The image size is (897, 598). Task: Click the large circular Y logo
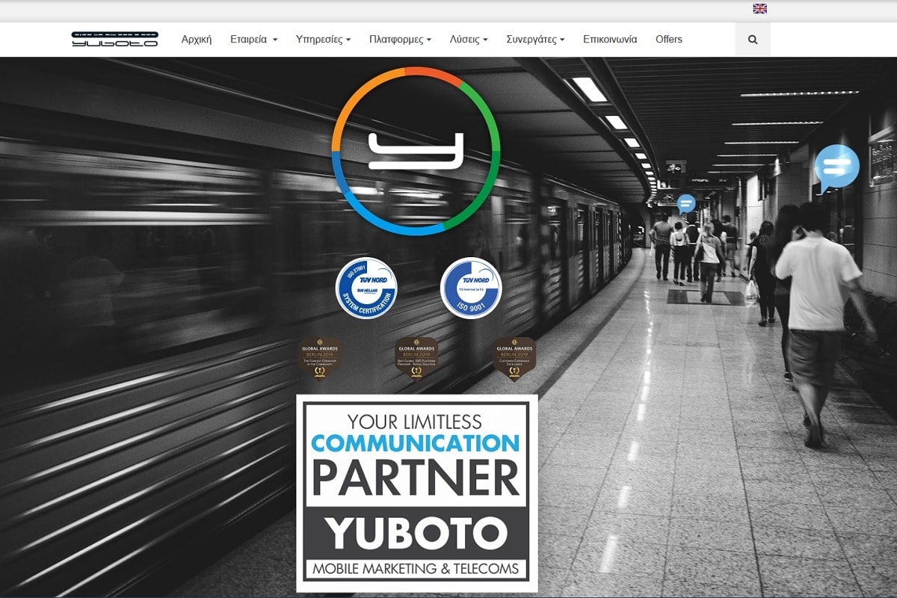click(x=416, y=151)
